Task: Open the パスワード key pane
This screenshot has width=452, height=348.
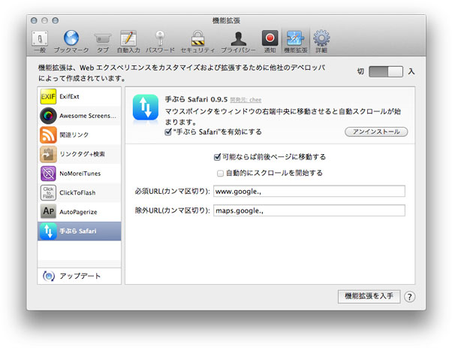Action: click(x=160, y=42)
